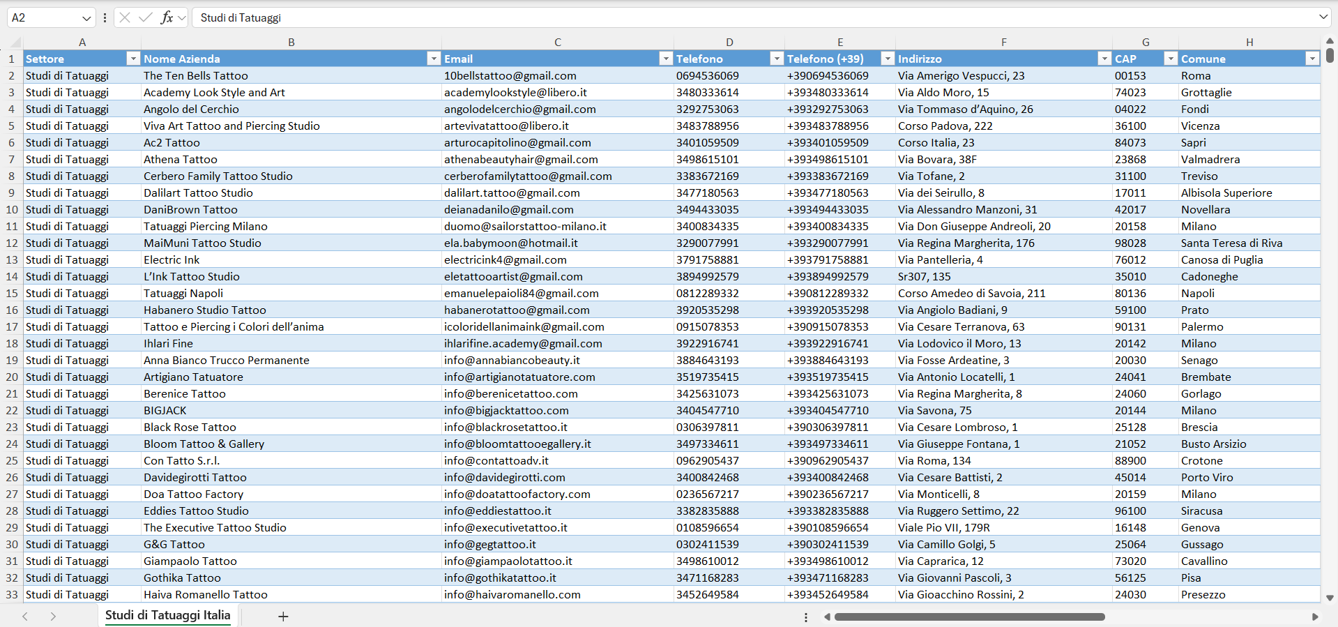Open the Settore column filter dropdown

coord(133,59)
